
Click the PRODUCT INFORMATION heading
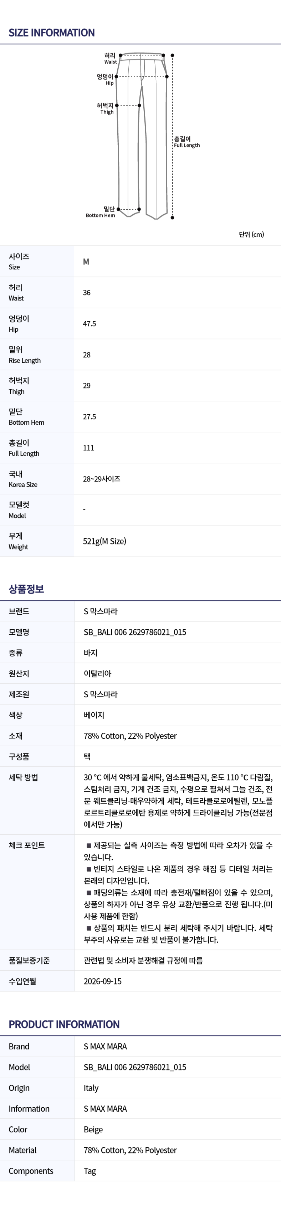pos(64,1024)
